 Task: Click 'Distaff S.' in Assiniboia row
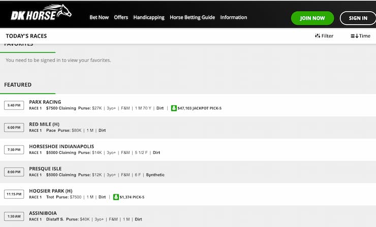(55, 219)
